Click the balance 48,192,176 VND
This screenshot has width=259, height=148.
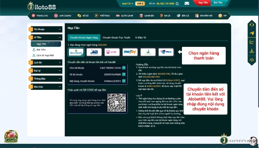(165, 4)
